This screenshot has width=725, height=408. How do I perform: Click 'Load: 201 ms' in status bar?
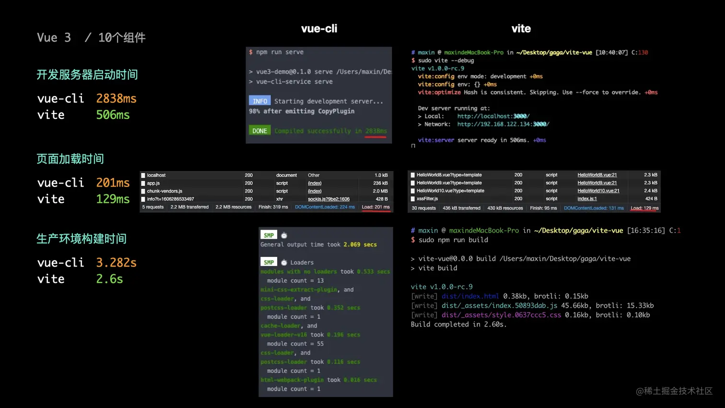375,207
